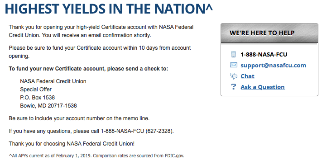Click the phone icon beside 1-888-NASA-FCU
Image resolution: width=322 pixels, height=165 pixels.
pyautogui.click(x=233, y=54)
